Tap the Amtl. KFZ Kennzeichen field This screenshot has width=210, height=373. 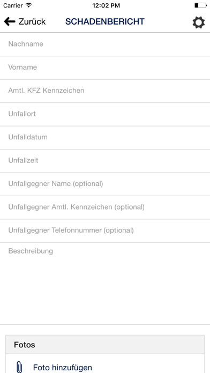105,91
